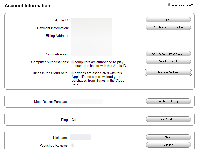This screenshot has height=149, width=200.
Task: Open Manage Devices for iTunes in the Cloud
Action: tap(168, 72)
